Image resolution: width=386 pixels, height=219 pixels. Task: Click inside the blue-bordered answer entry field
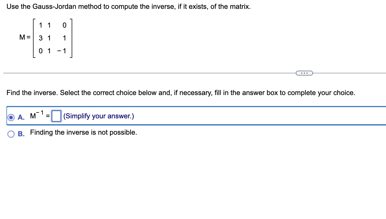coord(56,116)
